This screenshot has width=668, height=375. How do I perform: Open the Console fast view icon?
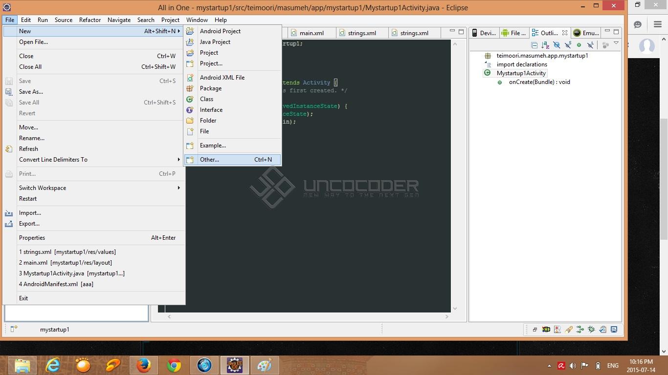(614, 330)
